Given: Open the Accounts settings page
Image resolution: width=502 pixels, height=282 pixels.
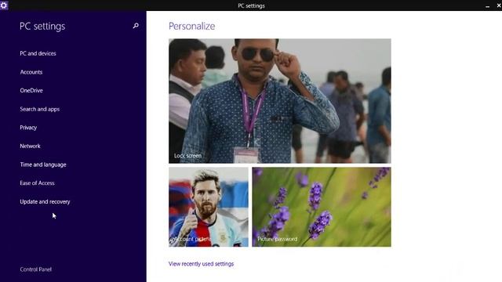Looking at the screenshot, I should (x=31, y=72).
